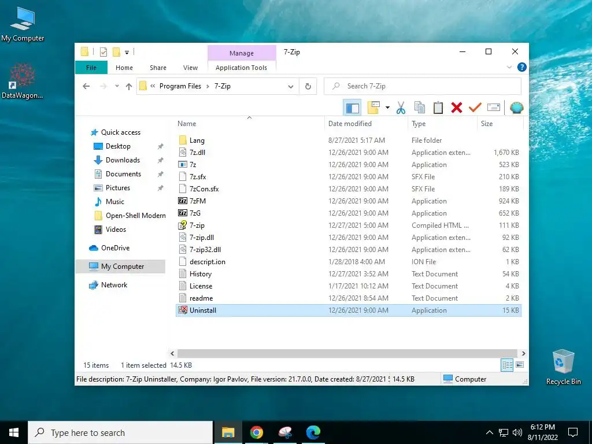Click the folder options toolbar icon

point(373,108)
